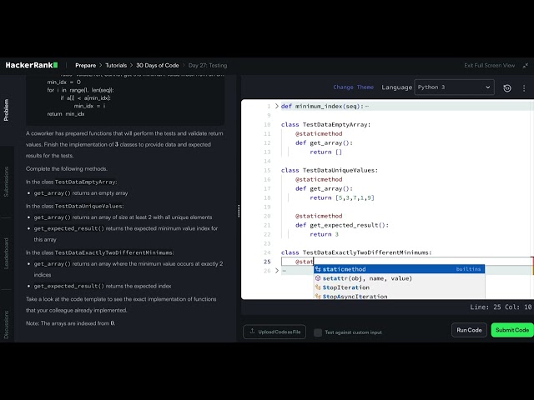Image resolution: width=534 pixels, height=400 pixels.
Task: Click 'class TestDataExactlyTwoDifferentMinimums:' code line
Action: point(356,252)
